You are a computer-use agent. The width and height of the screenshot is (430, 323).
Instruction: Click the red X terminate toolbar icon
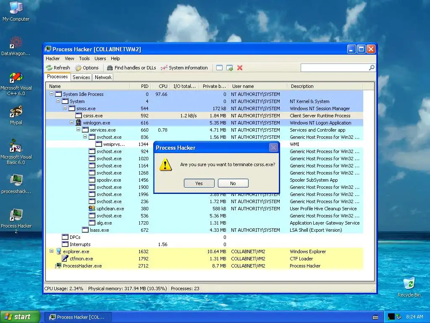(x=240, y=68)
